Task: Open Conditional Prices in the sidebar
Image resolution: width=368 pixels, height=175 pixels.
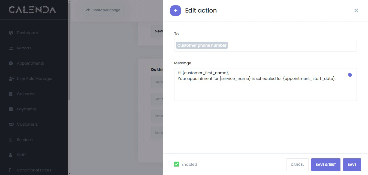Action: (34, 170)
